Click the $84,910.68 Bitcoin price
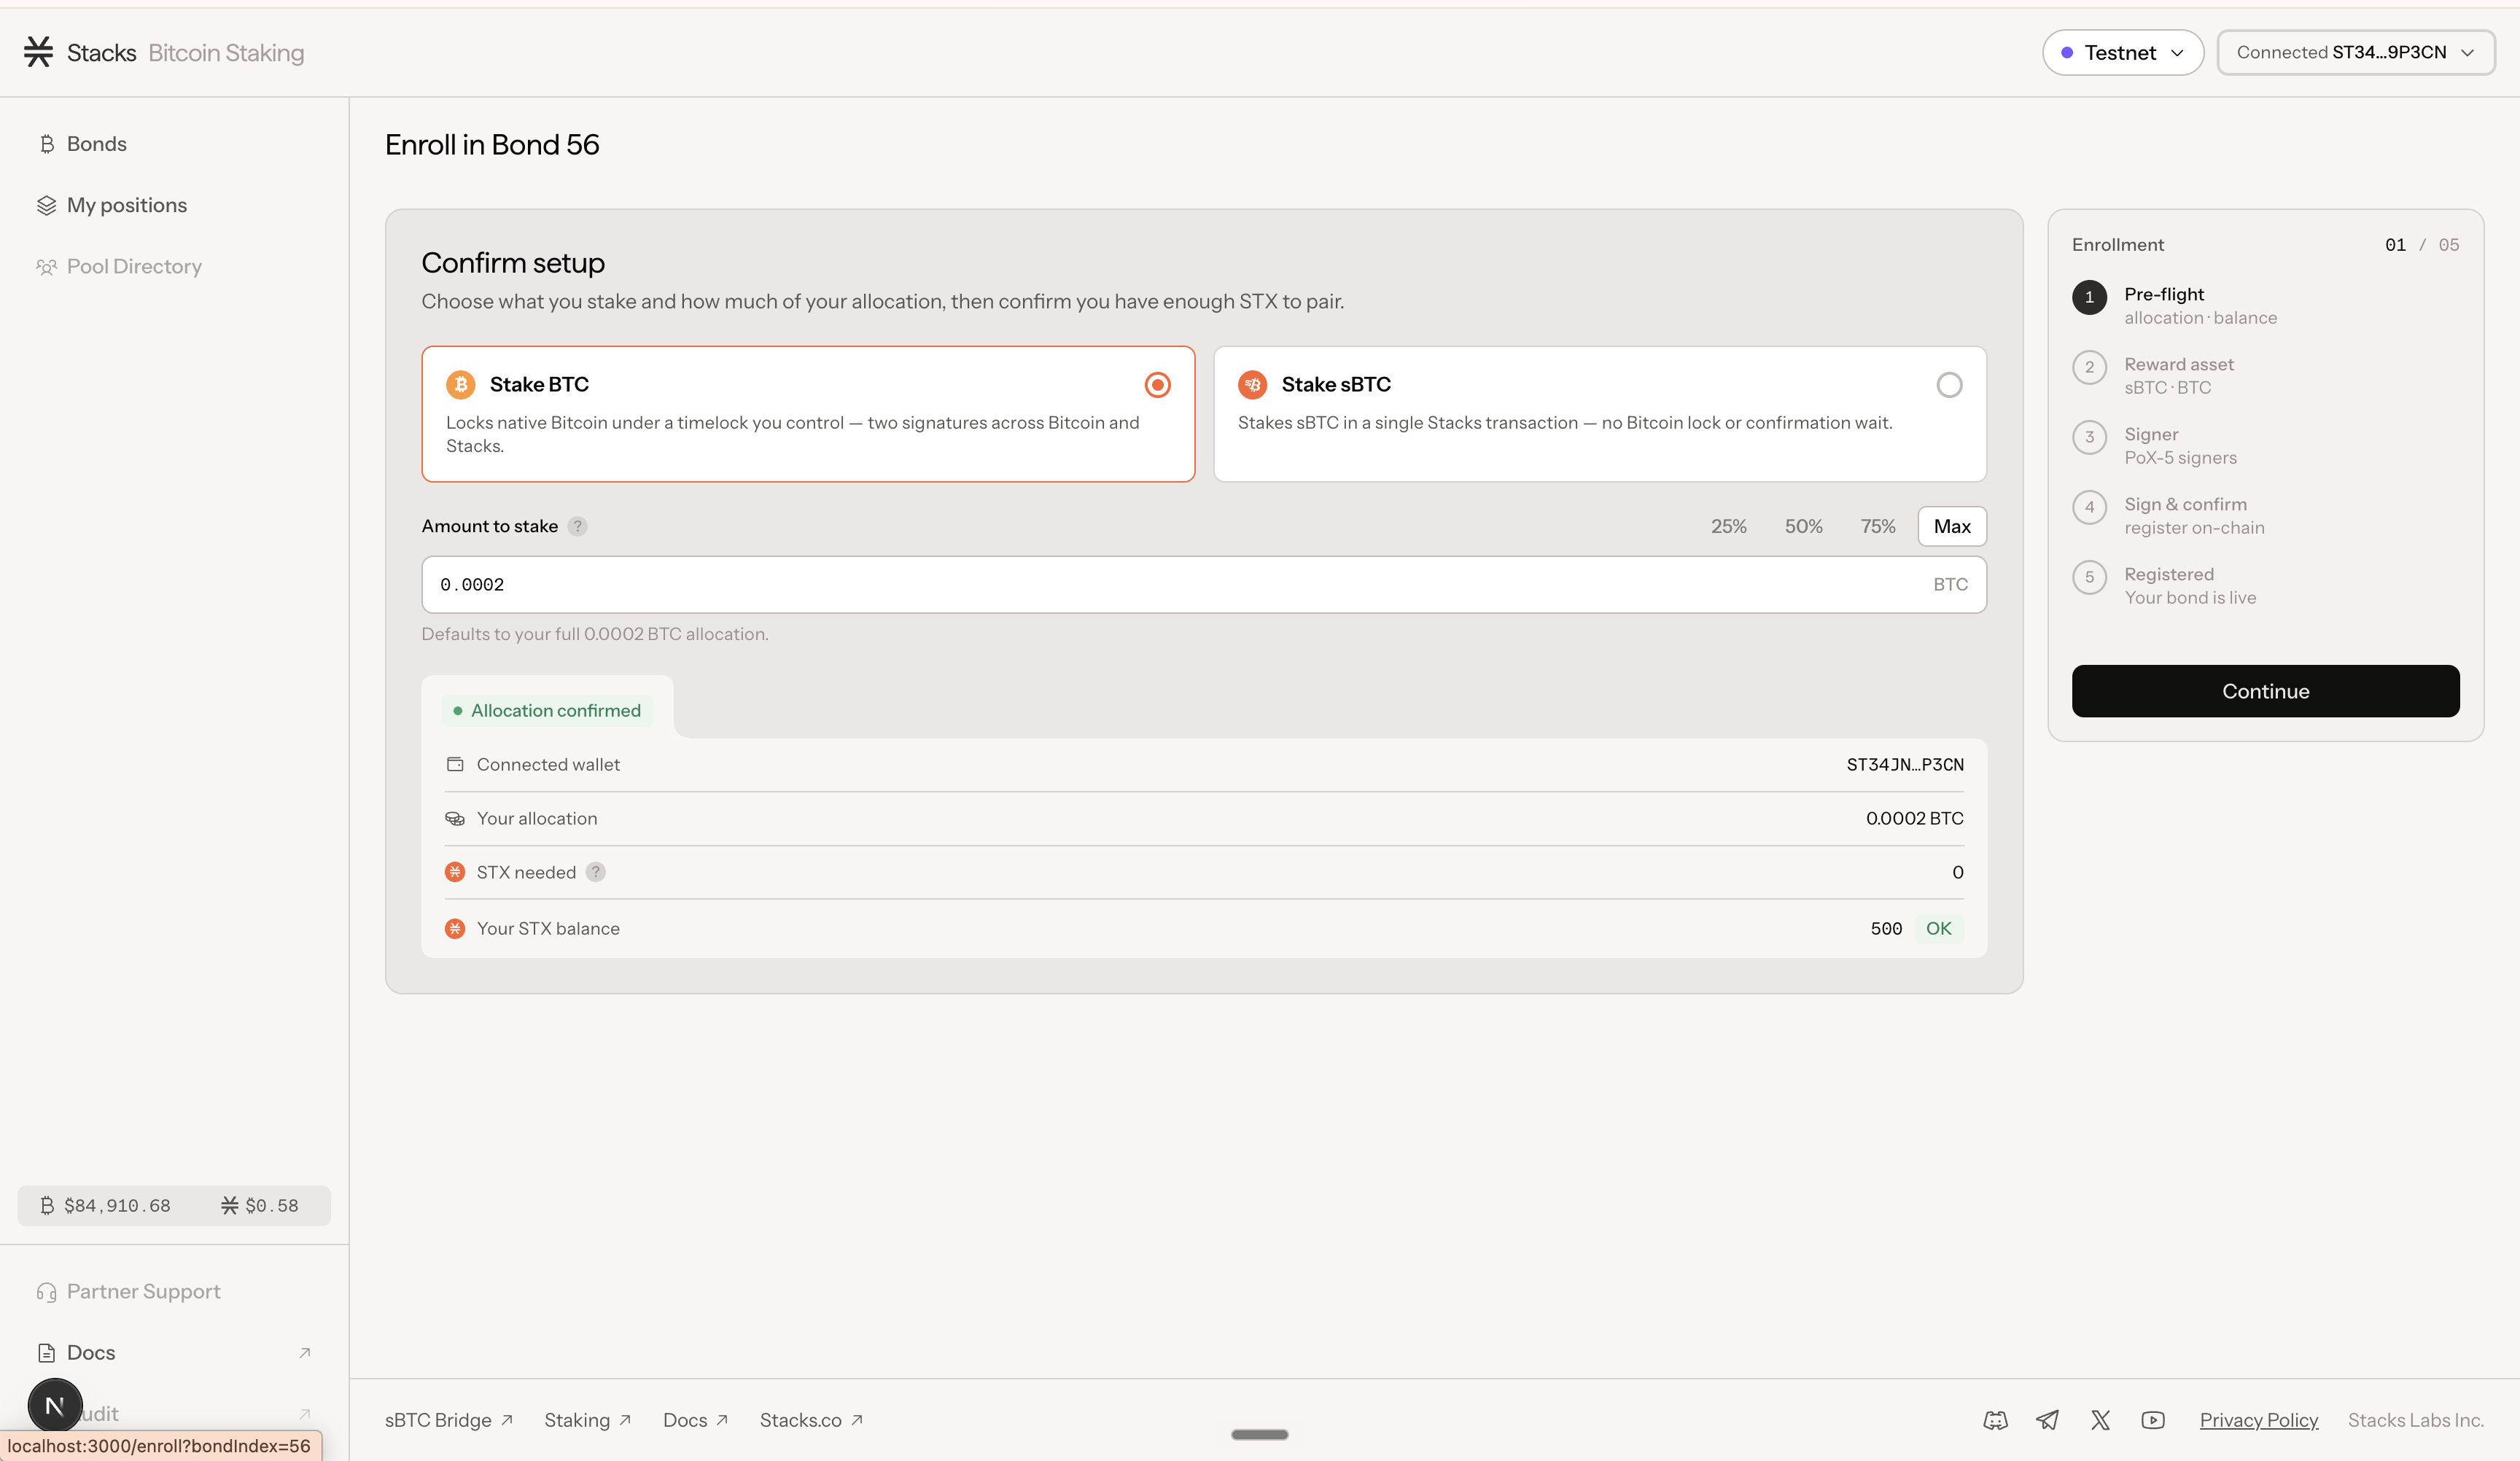2520x1461 pixels. 117,1206
